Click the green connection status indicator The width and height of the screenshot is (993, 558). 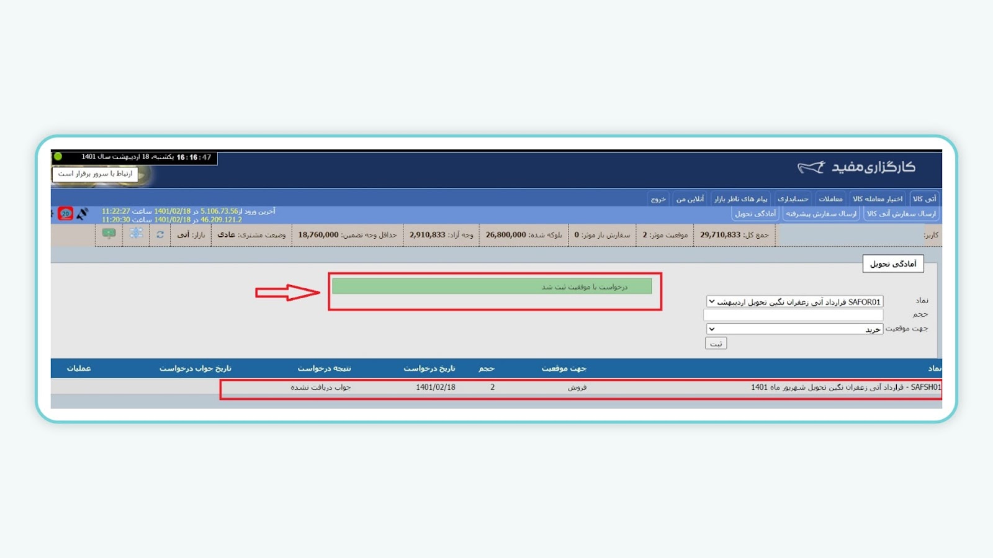point(58,157)
